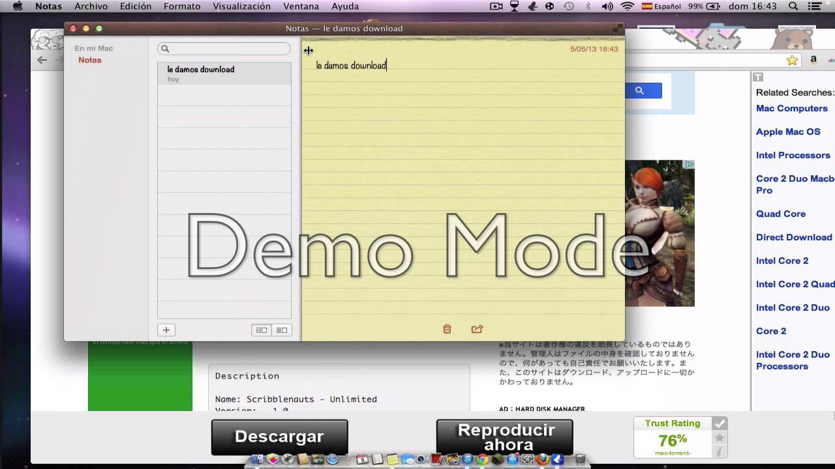Image resolution: width=835 pixels, height=469 pixels.
Task: Open the Apple menu
Action: (x=18, y=7)
